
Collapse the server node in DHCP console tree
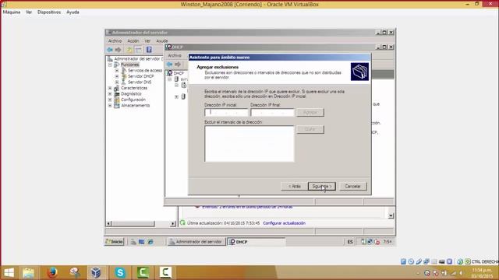click(170, 79)
